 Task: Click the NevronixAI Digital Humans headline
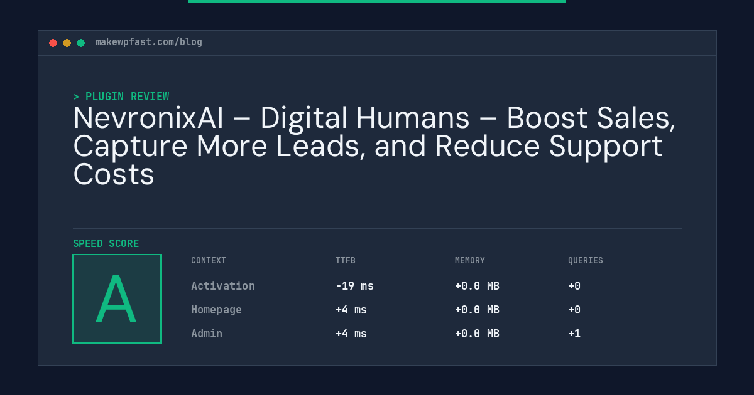(x=374, y=146)
